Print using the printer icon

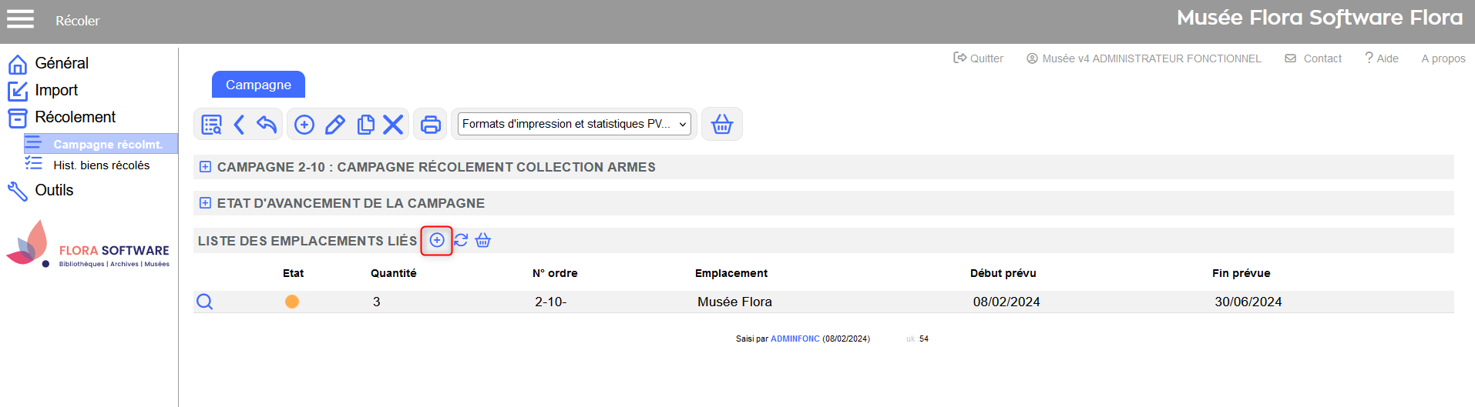click(430, 125)
